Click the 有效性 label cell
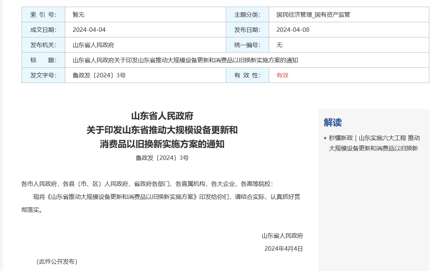The image size is (446, 271). (247, 76)
